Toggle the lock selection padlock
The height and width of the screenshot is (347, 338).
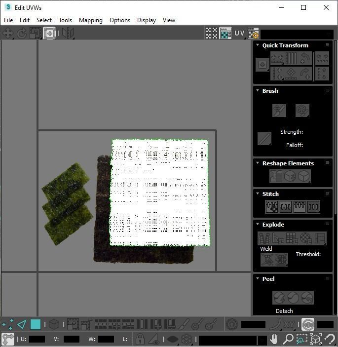tap(140, 339)
